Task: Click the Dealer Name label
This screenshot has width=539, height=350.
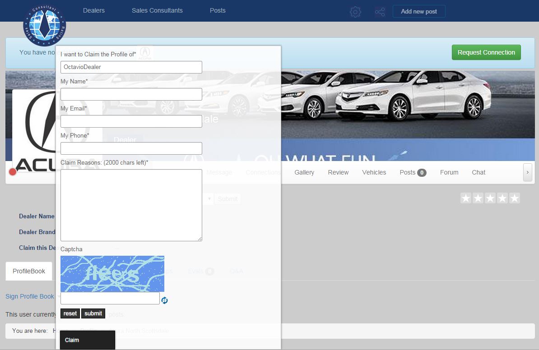Action: pos(37,216)
